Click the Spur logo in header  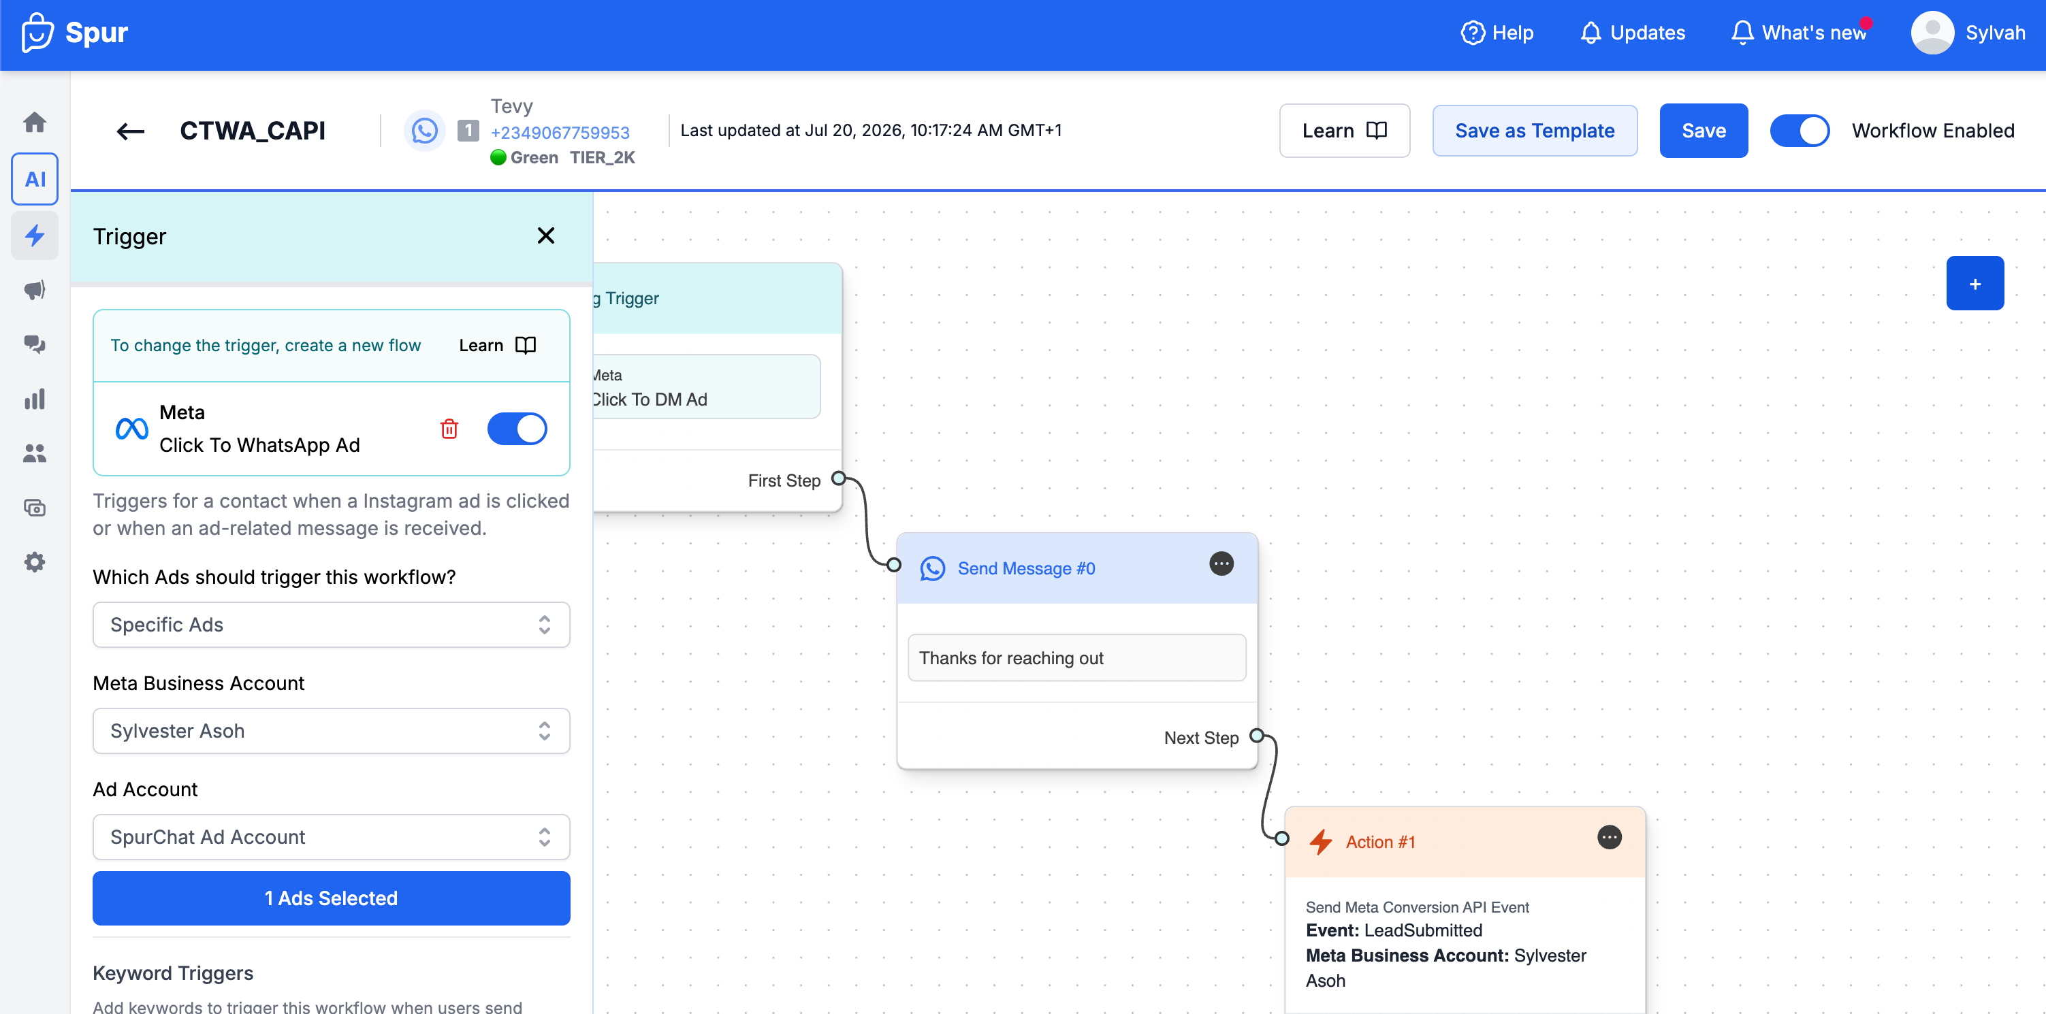coord(75,33)
